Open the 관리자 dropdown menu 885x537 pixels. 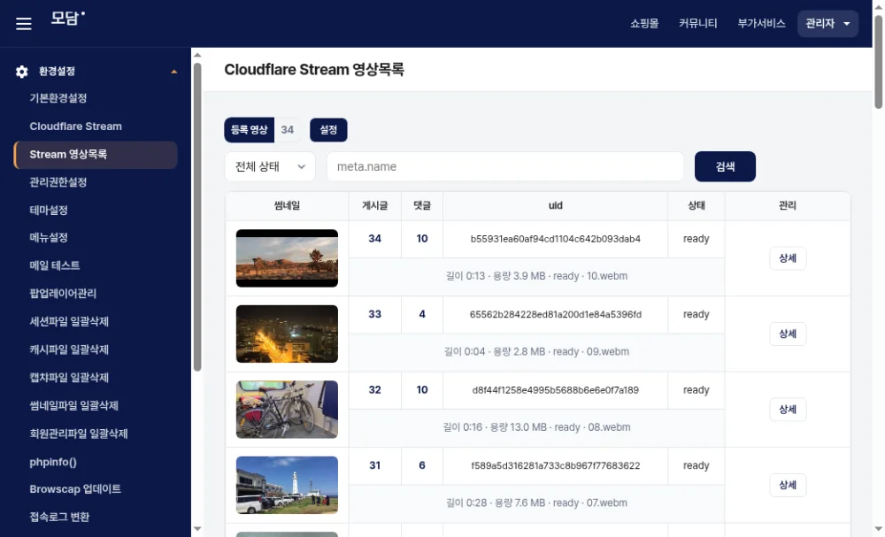(x=827, y=24)
